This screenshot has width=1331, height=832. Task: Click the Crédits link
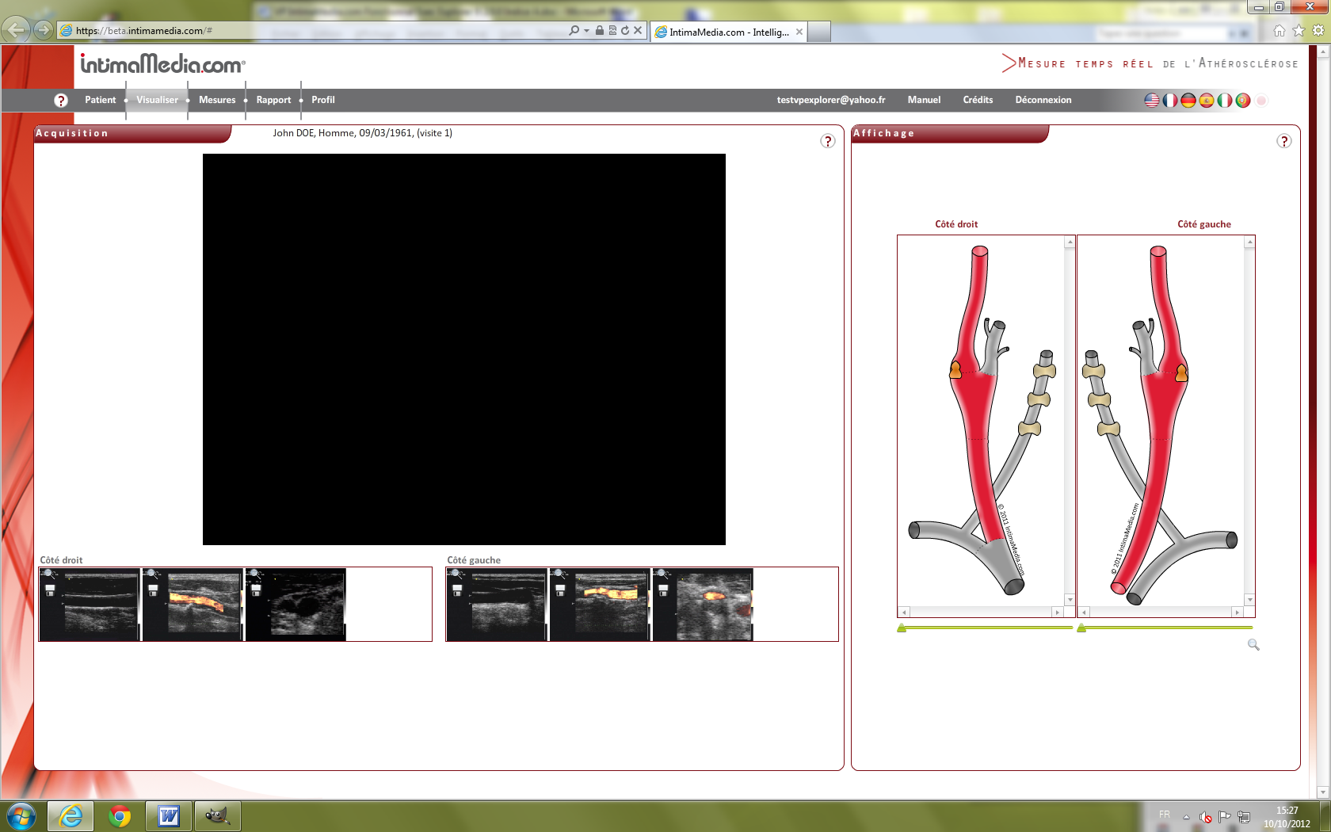pos(978,100)
